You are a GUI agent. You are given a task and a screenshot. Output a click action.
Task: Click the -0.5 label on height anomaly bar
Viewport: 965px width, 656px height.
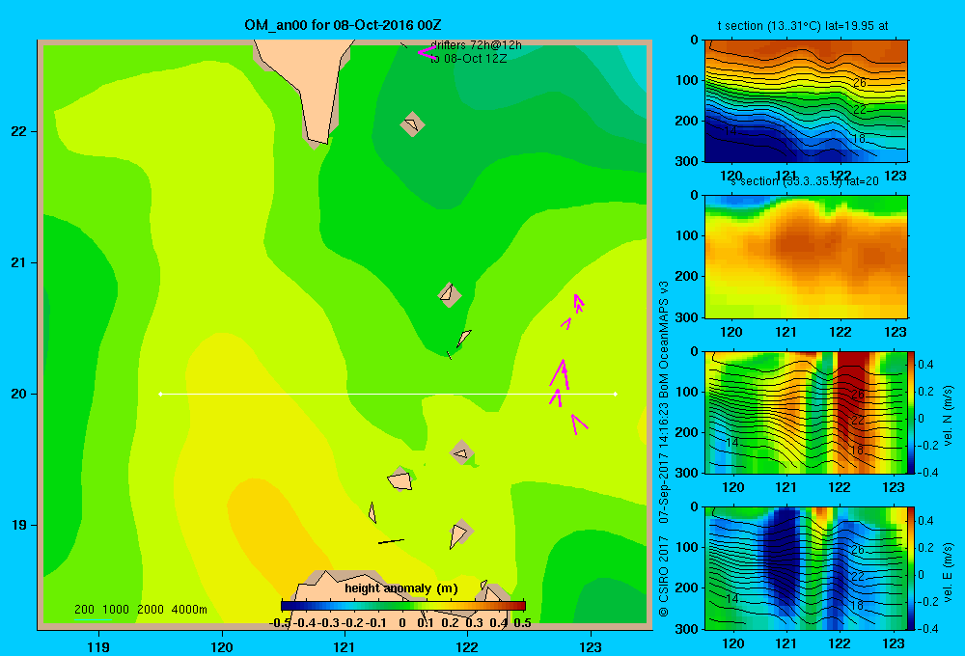[280, 623]
